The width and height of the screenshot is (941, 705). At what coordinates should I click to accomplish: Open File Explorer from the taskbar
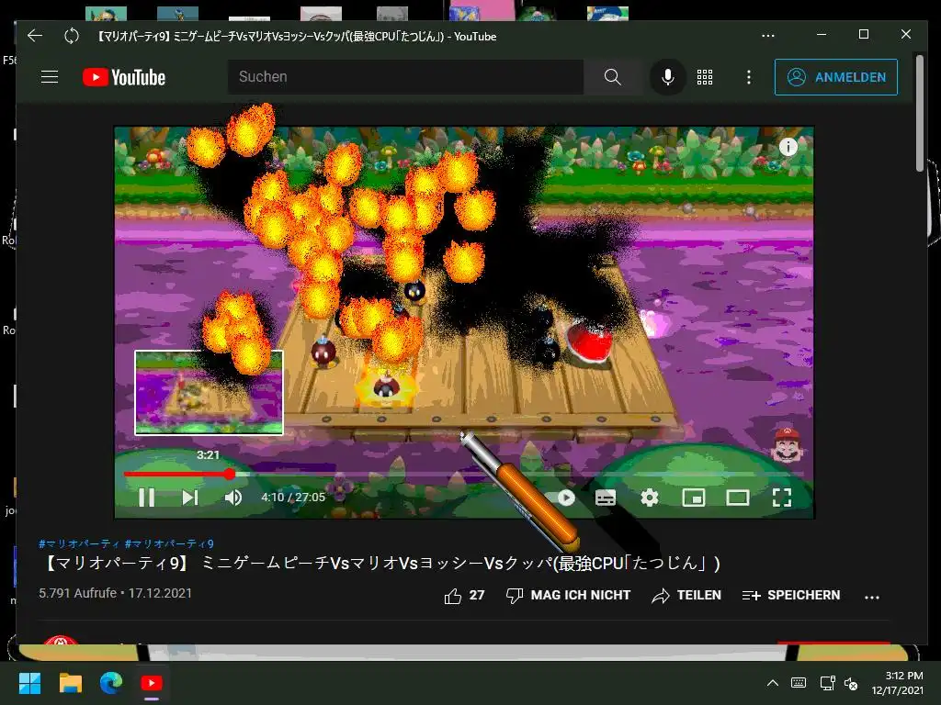tap(70, 683)
